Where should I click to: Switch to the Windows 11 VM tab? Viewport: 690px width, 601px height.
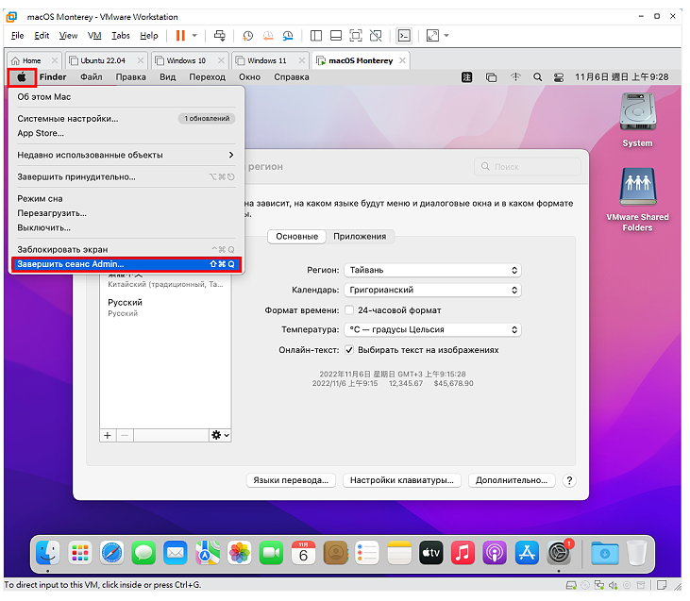[267, 60]
